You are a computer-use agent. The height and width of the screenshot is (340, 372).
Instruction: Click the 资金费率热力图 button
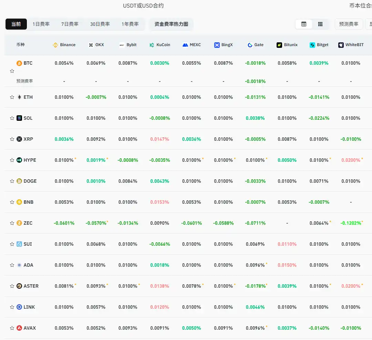171,24
